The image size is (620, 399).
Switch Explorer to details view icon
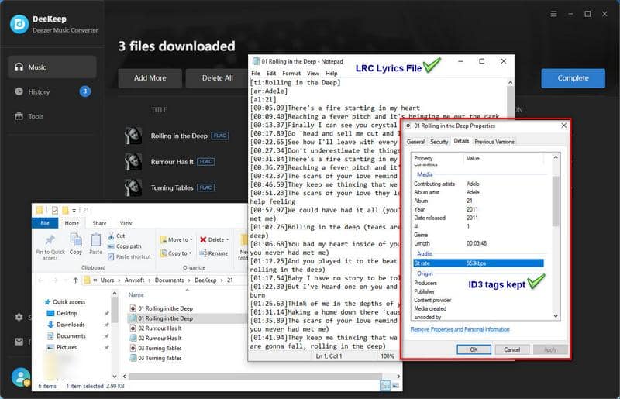point(384,386)
